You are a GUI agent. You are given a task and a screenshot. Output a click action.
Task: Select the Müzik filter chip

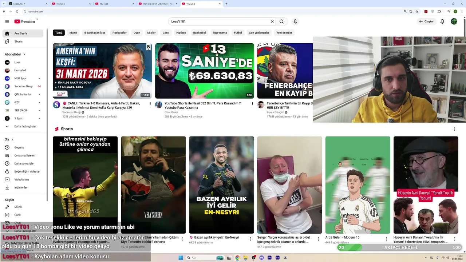pos(73,33)
